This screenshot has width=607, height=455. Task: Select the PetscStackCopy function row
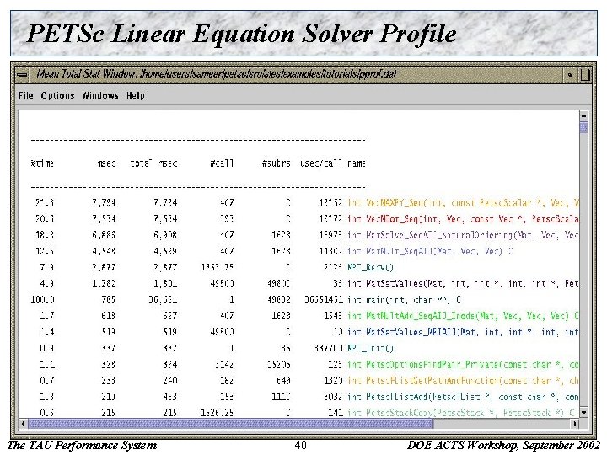tap(304, 412)
